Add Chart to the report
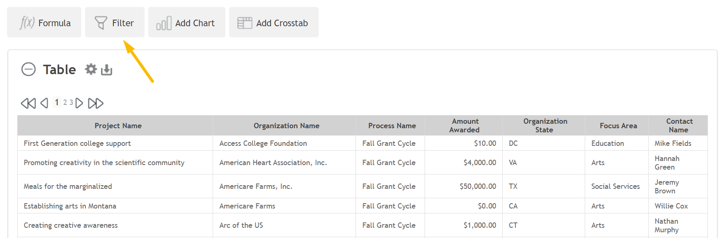 [x=186, y=23]
